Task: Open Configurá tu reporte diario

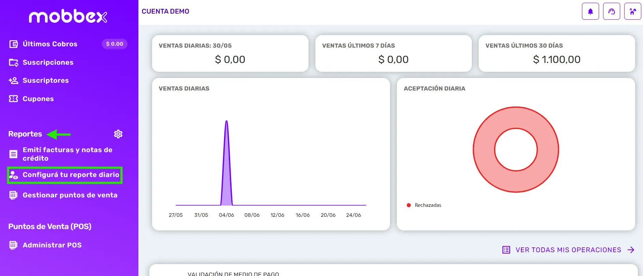Action: click(x=71, y=175)
